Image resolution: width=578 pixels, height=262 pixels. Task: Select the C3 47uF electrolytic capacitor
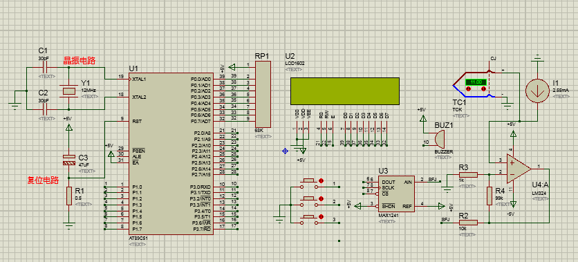(x=68, y=160)
